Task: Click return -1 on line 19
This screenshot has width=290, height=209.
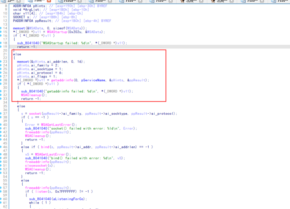Action: (27, 47)
